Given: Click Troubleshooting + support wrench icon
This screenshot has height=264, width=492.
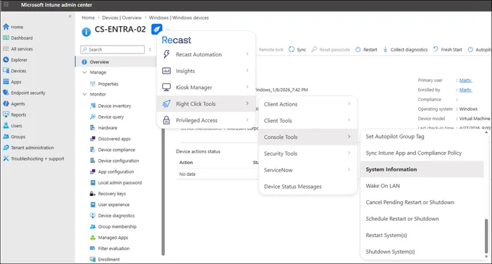Looking at the screenshot, I should pyautogui.click(x=6, y=158).
